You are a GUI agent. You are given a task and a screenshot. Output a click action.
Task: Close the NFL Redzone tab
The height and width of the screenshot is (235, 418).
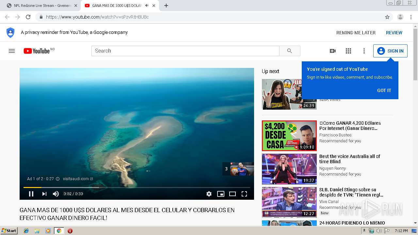pos(76,6)
